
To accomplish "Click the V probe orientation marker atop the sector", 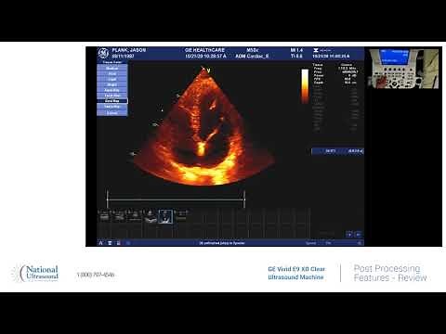I will (208, 71).
